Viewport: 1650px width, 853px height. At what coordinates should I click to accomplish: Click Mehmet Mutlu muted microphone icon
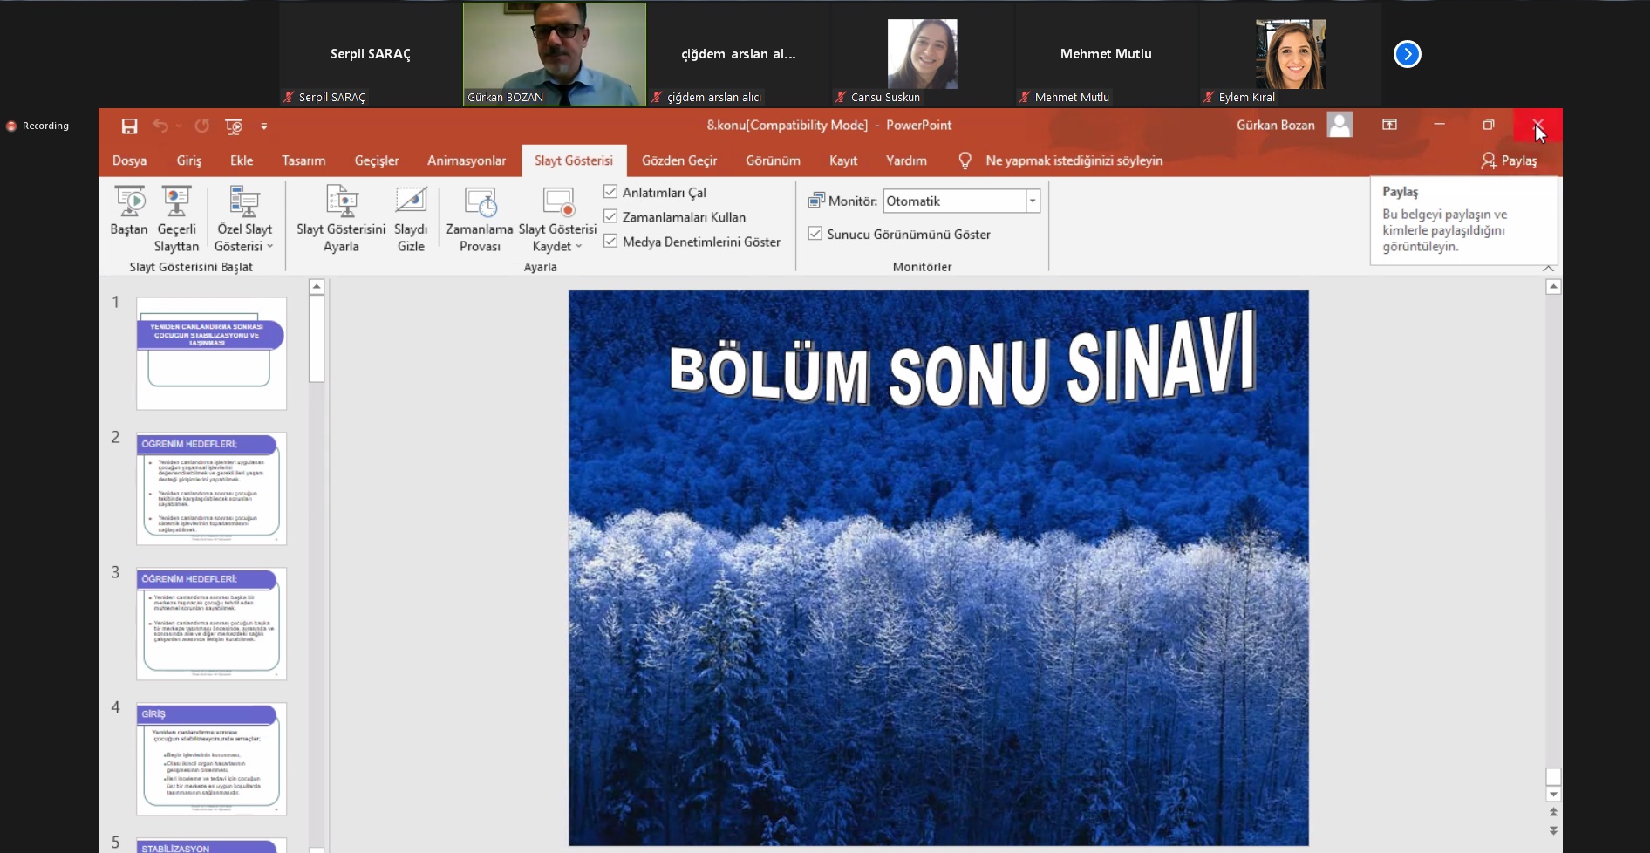click(x=1025, y=97)
